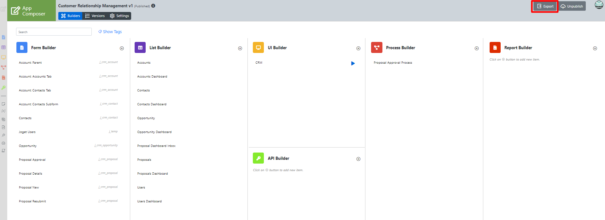Viewport: 605px width, 220px height.
Task: Open the Joget Users form
Action: 27,132
